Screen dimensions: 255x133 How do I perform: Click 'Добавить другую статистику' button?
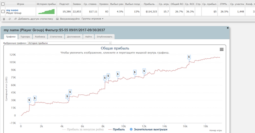click(35, 19)
